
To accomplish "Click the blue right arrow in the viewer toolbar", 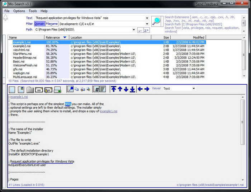I will click(147, 89).
